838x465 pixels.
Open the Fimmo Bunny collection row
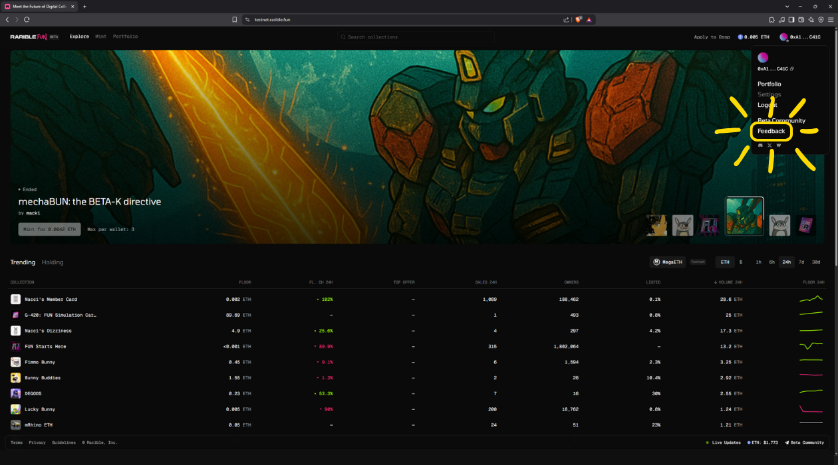419,362
